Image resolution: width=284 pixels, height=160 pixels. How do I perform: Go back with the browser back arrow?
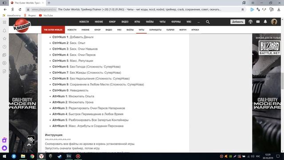point(5,9)
